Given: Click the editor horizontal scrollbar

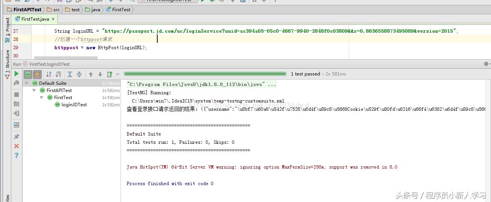Looking at the screenshot, I should click(x=66, y=58).
